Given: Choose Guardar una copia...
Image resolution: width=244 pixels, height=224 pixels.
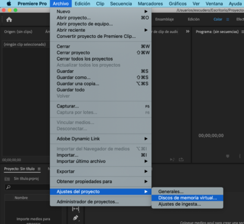Looking at the screenshot, I should click(101, 84).
